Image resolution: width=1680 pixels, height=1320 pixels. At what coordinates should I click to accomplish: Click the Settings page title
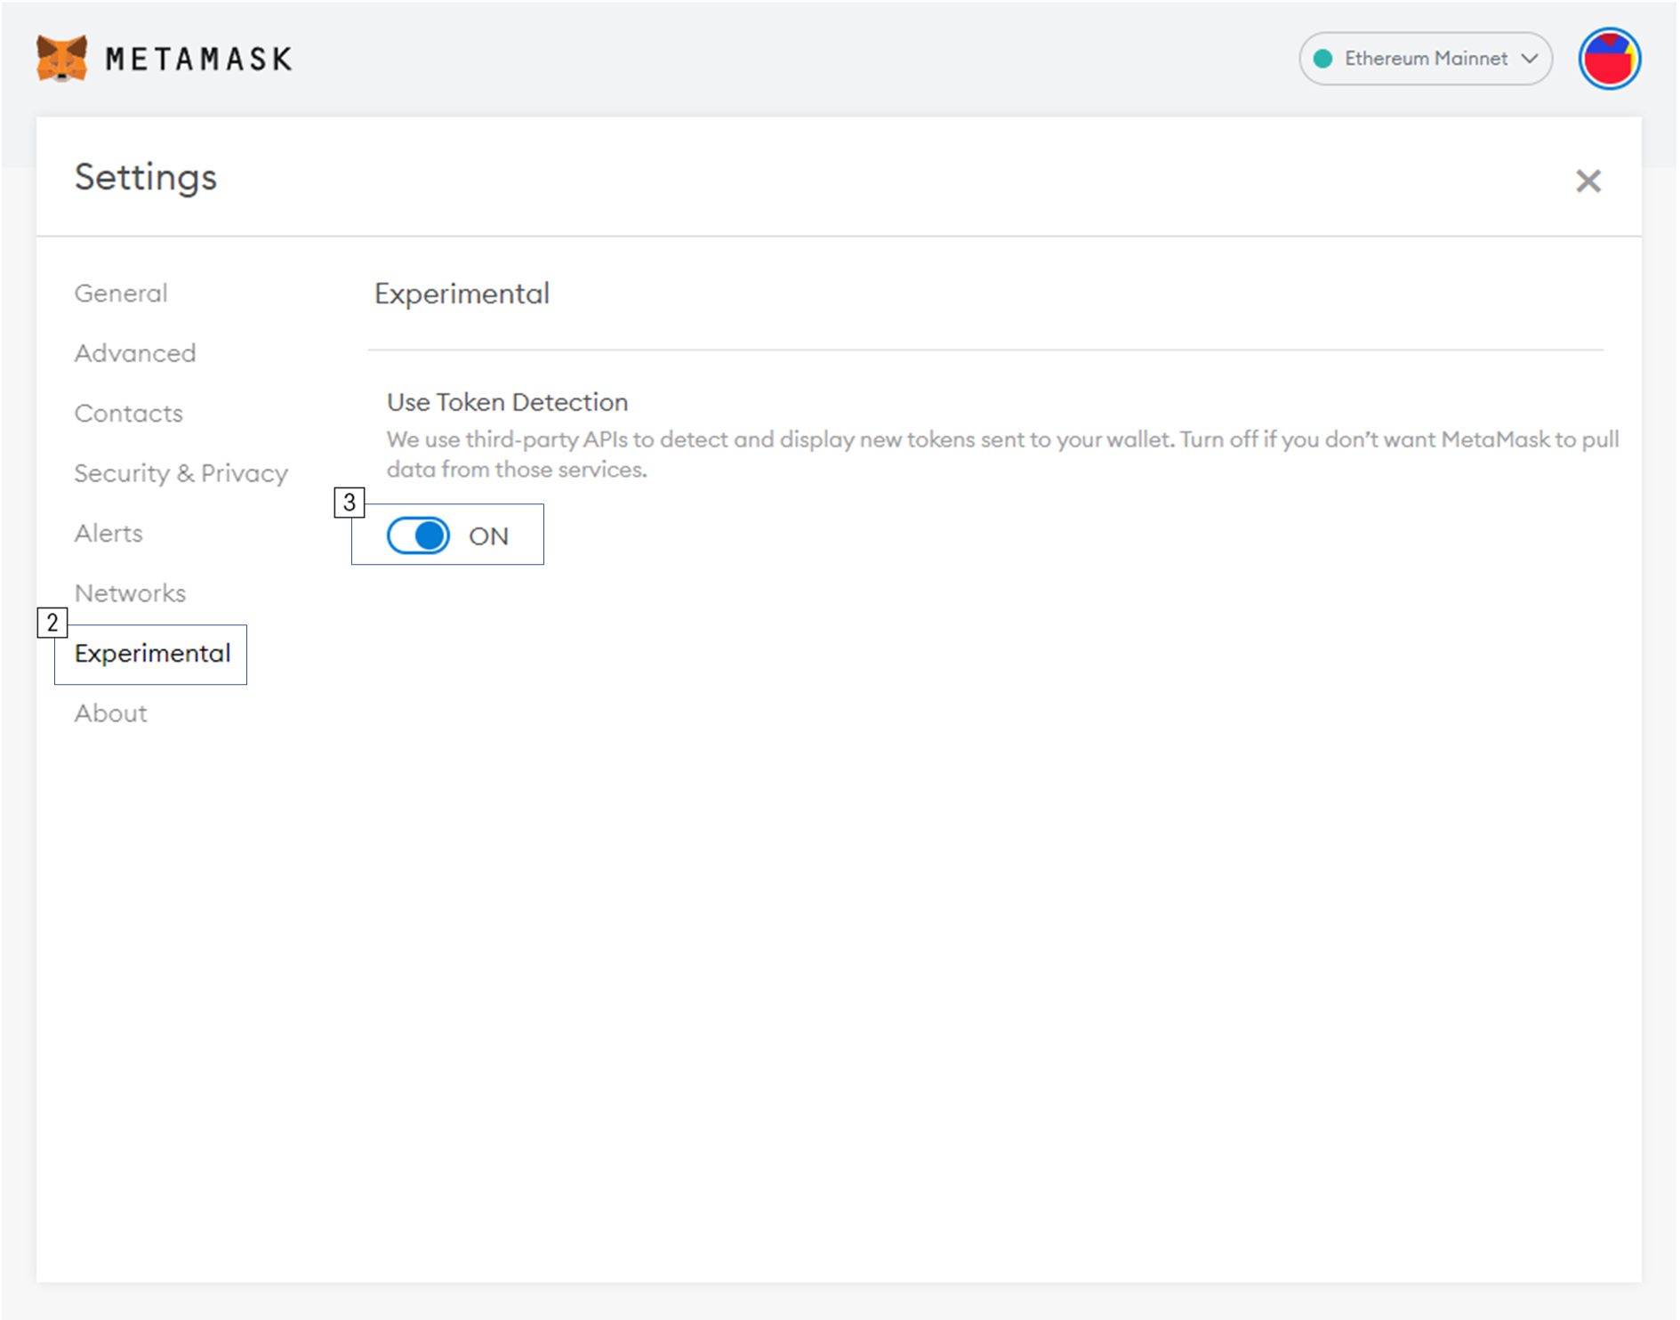point(146,177)
